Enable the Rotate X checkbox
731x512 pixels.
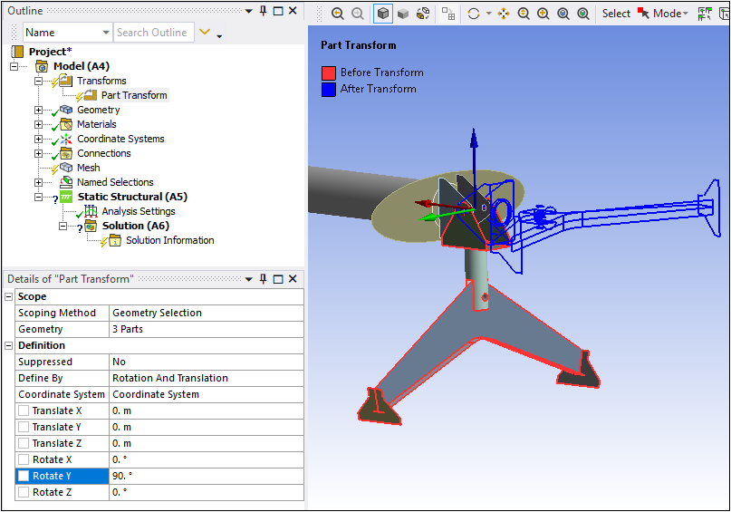pyautogui.click(x=24, y=459)
